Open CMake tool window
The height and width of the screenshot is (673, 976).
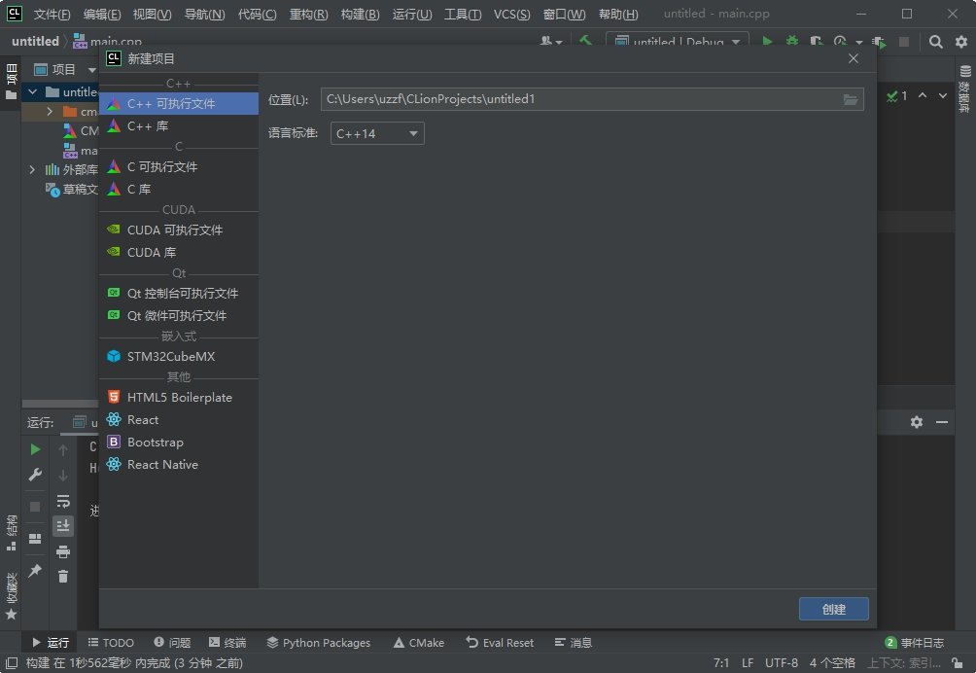418,643
